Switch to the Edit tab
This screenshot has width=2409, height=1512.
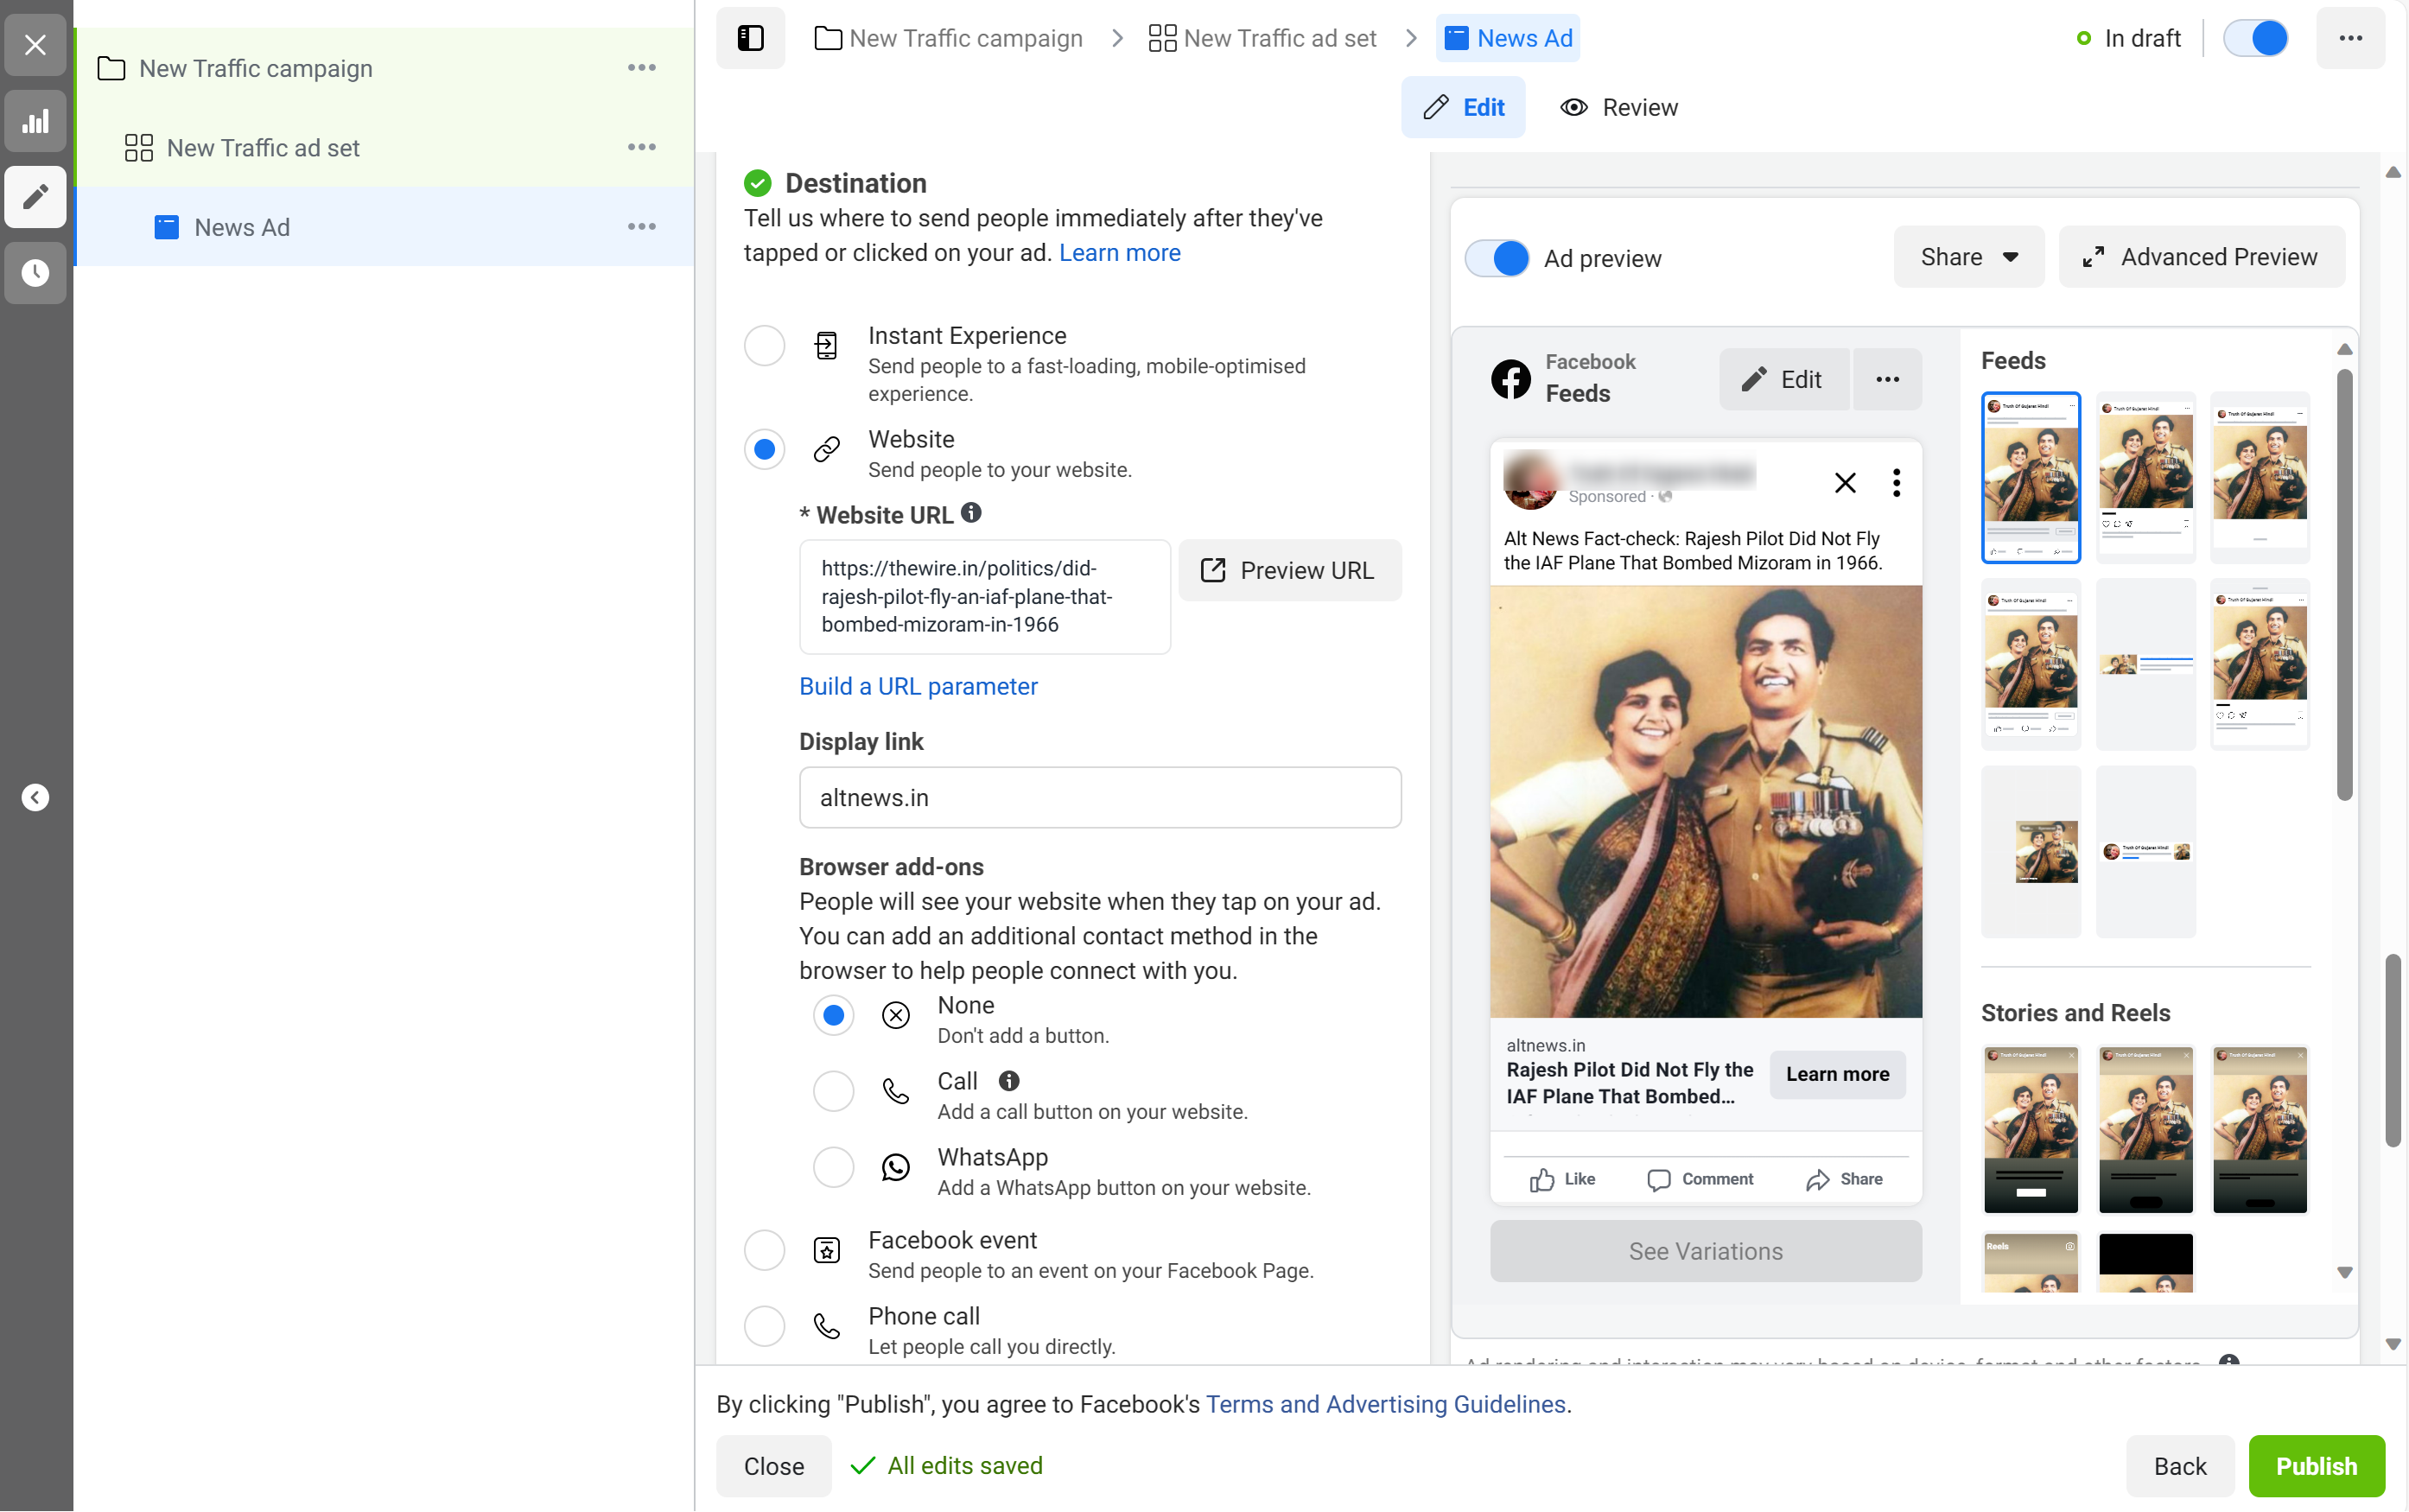coord(1463,107)
